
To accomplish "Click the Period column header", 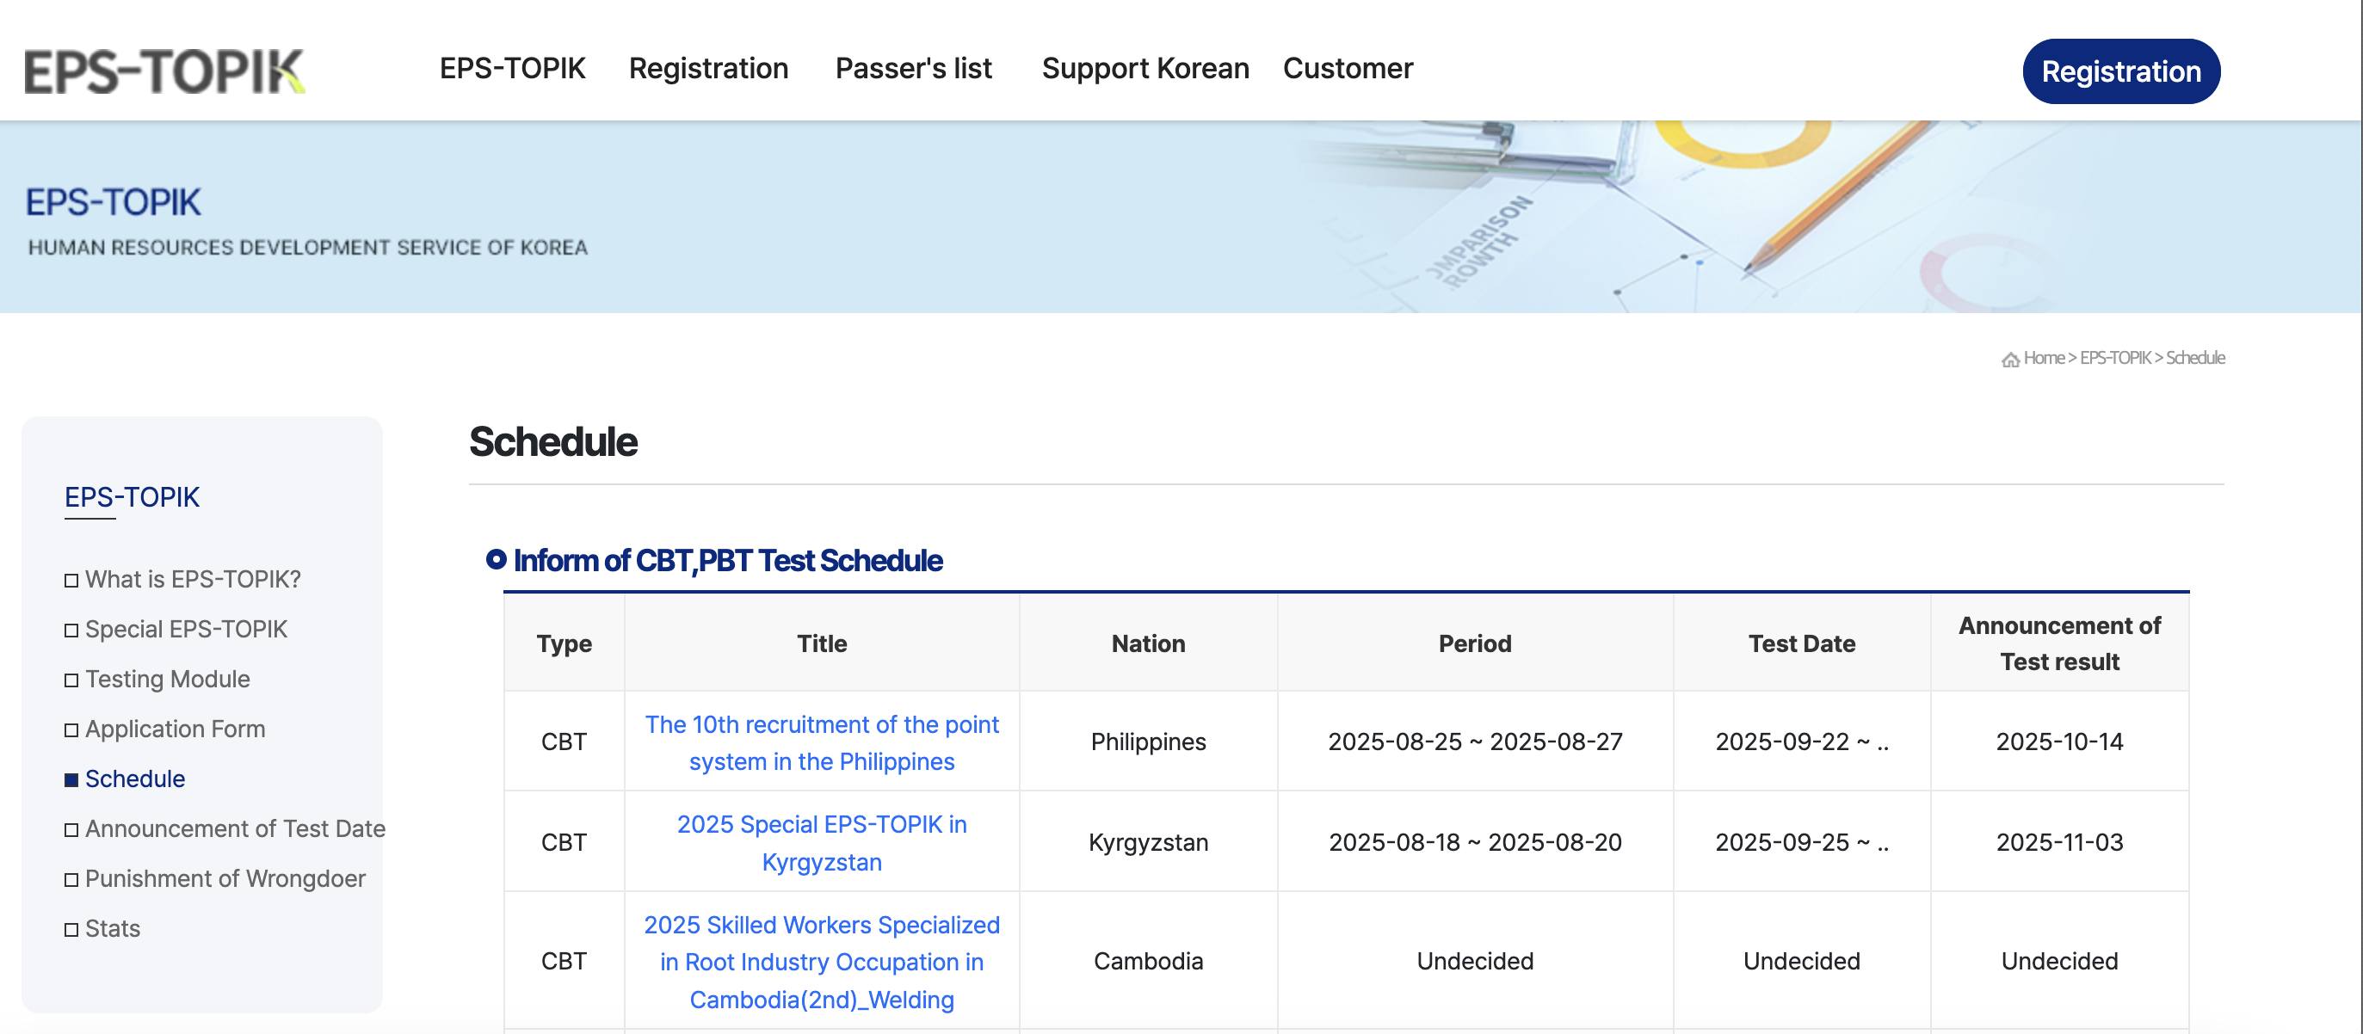I will (1475, 643).
